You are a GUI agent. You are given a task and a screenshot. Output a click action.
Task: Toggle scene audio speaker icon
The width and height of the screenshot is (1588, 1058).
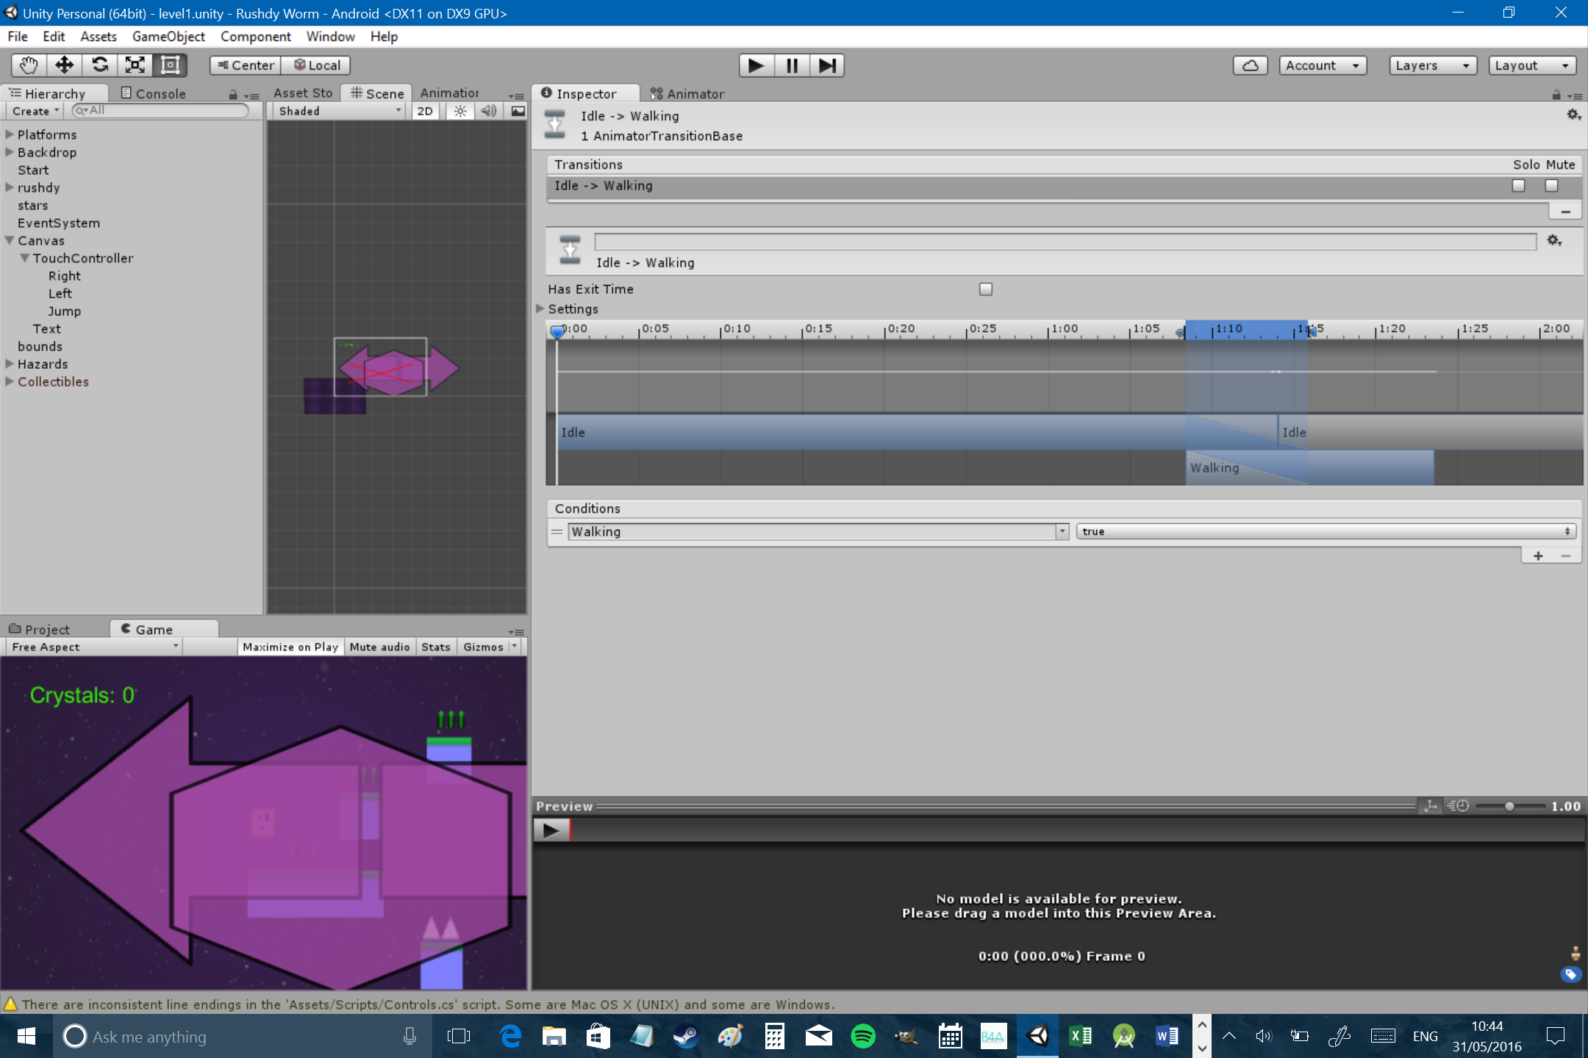[488, 111]
